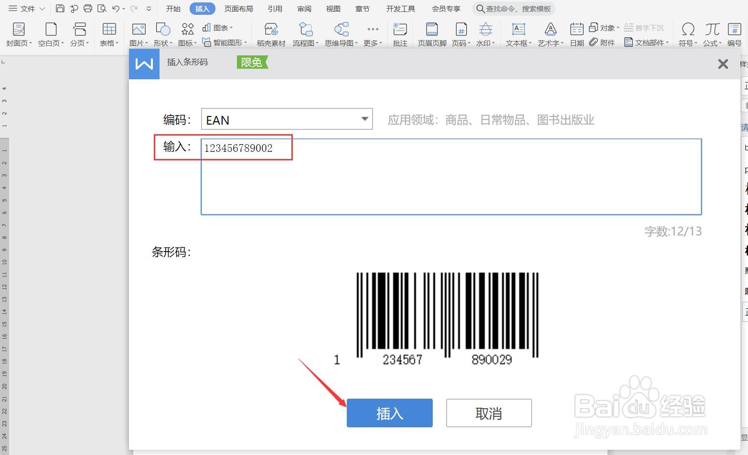Click the 字数:12/13 character count
The image size is (748, 455).
[673, 232]
